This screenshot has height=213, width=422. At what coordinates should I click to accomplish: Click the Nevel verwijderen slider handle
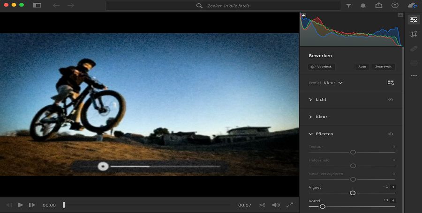[353, 179]
